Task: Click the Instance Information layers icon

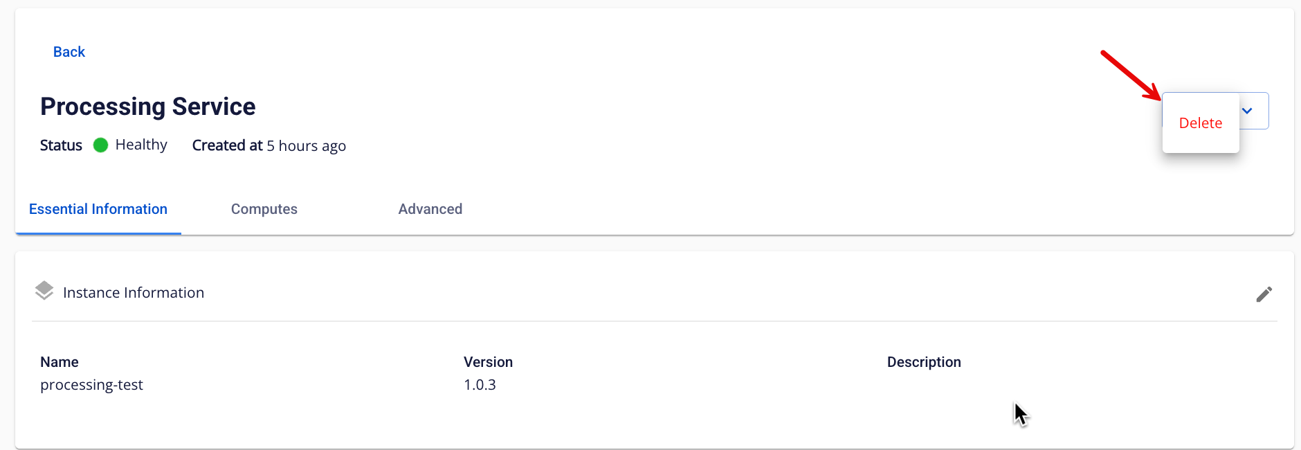Action: pos(44,291)
